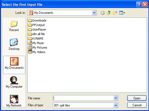
Task: Create a new folder icon
Action: click(115, 13)
